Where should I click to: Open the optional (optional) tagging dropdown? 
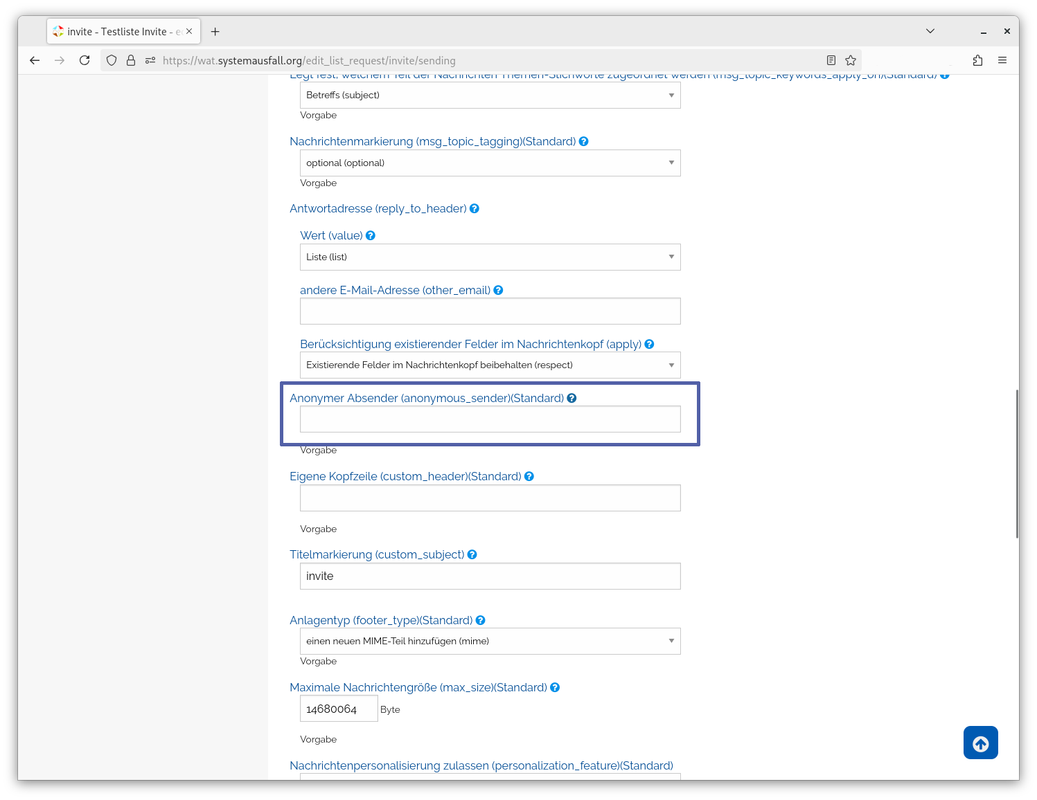click(x=490, y=163)
